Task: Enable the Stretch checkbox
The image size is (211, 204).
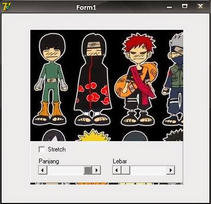Action: [42, 149]
